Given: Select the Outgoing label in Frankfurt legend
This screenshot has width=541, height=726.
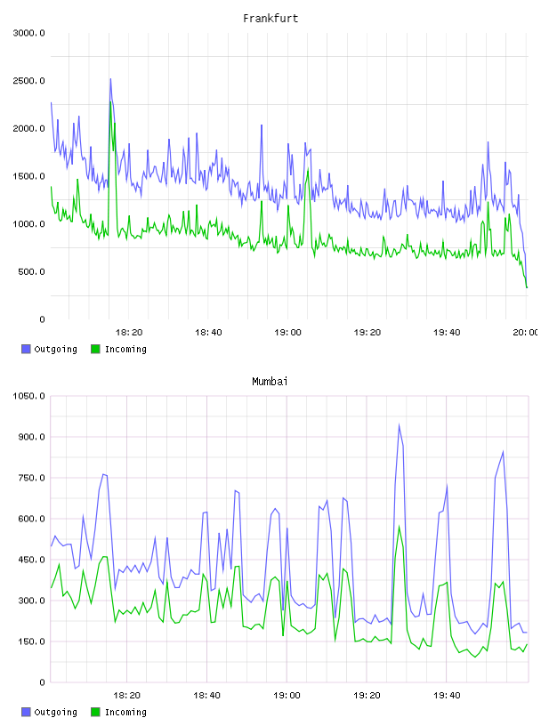Looking at the screenshot, I should 55,350.
